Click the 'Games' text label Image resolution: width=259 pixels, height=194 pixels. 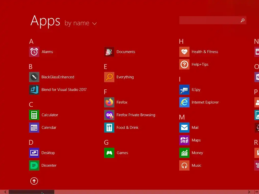point(122,153)
